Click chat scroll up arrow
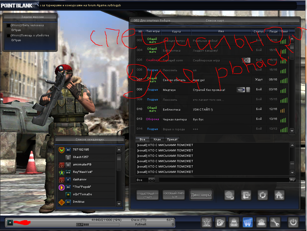307x231 pixels. (x=292, y=145)
